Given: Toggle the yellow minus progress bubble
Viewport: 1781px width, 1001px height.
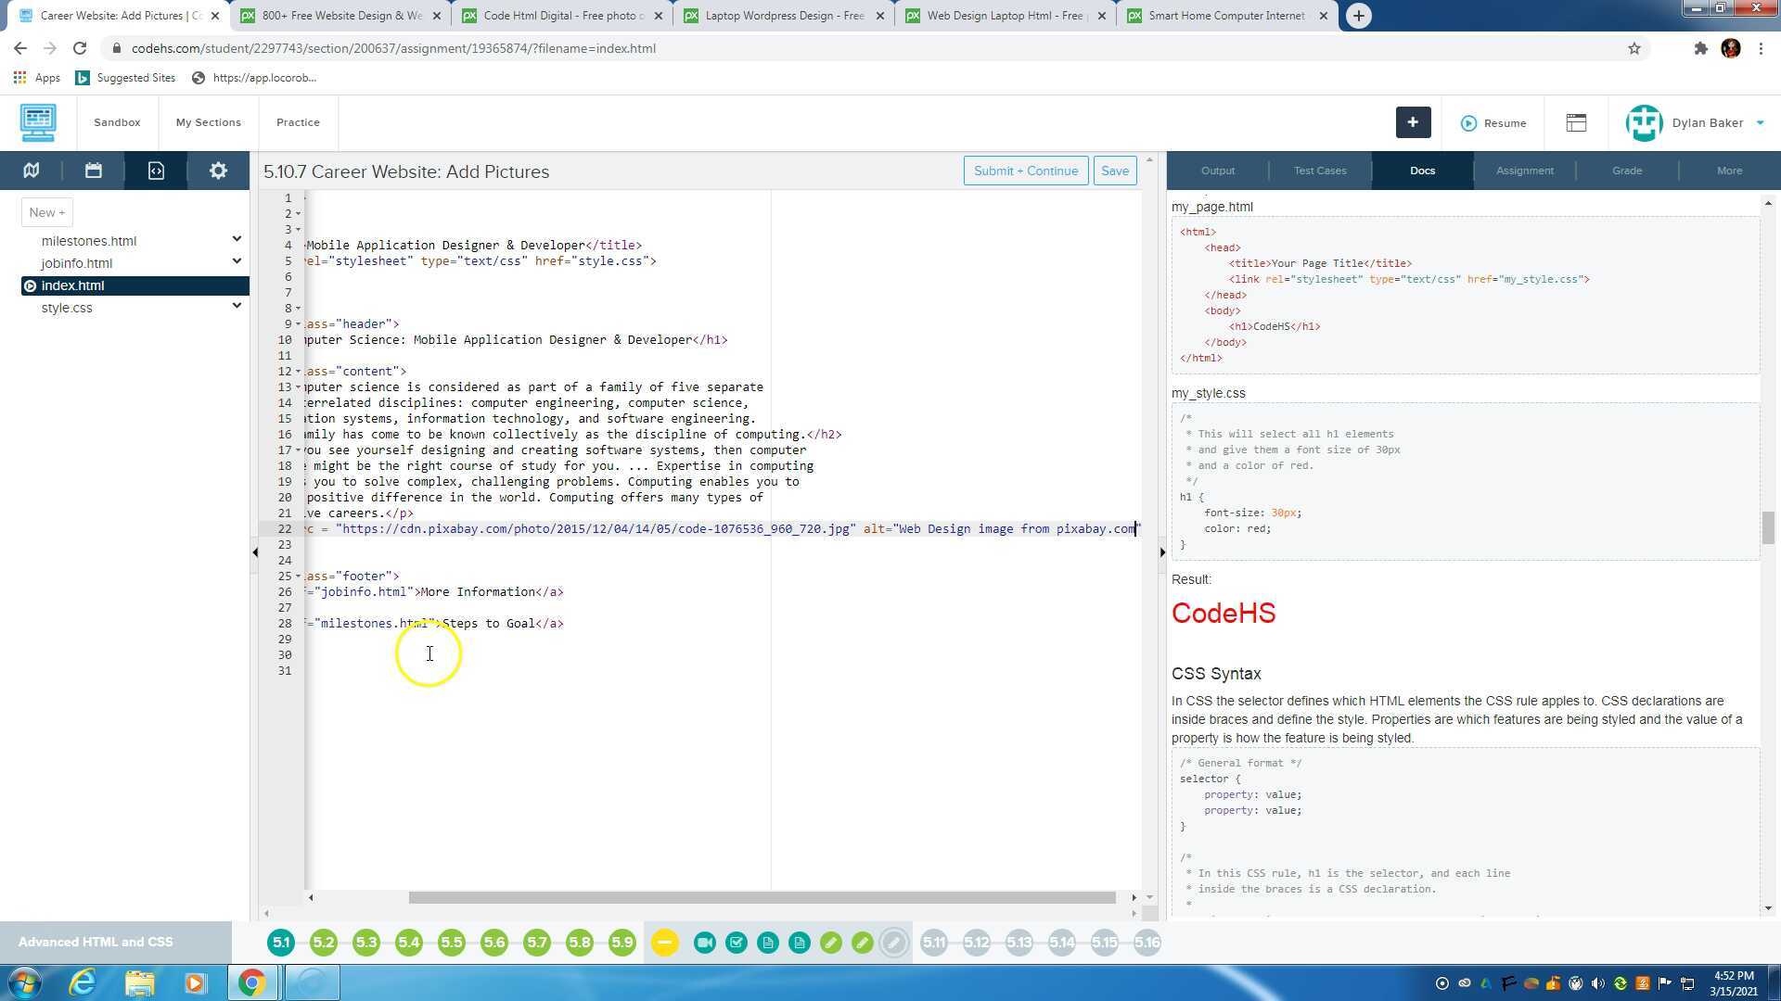Looking at the screenshot, I should (664, 942).
